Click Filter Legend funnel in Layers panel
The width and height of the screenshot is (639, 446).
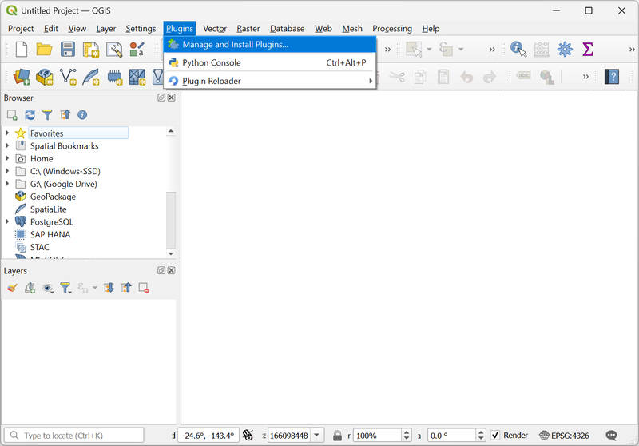65,288
